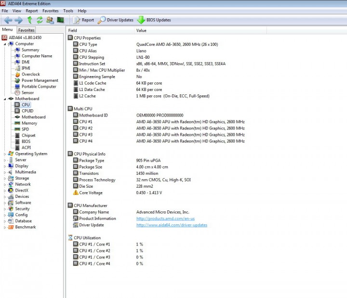Select the BIOS tree item icon
The image size is (347, 298).
[17, 142]
